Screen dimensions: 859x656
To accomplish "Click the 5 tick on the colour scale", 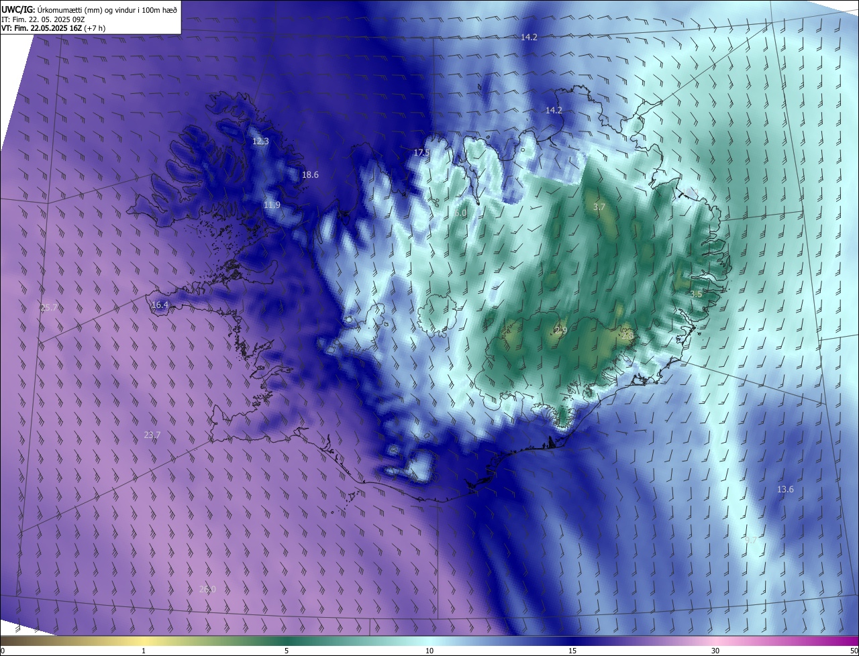I will click(x=287, y=651).
